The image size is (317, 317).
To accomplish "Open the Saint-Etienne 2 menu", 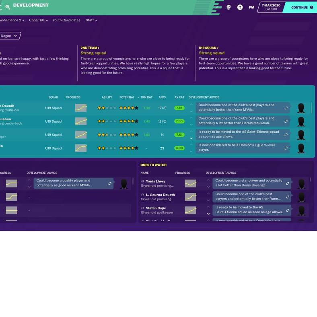I will [x=12, y=20].
